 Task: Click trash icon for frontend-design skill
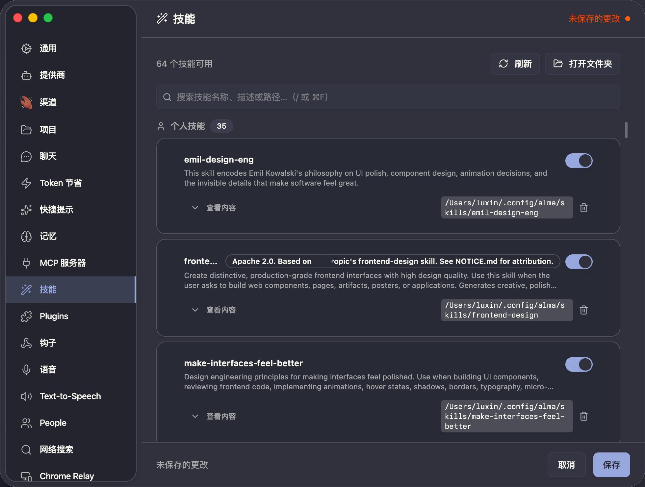point(583,310)
